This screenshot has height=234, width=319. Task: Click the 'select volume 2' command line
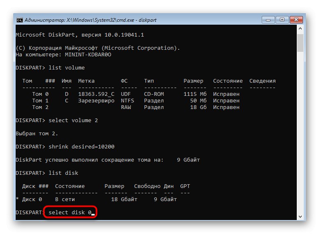[73, 120]
